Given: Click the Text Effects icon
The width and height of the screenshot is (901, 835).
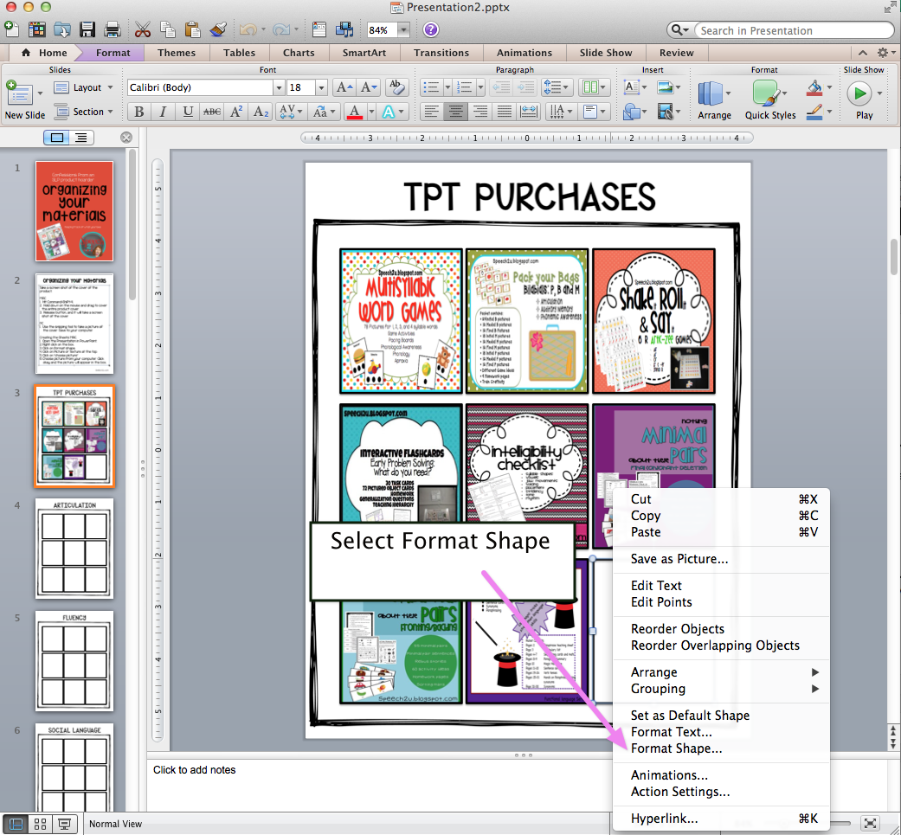Looking at the screenshot, I should click(x=389, y=112).
